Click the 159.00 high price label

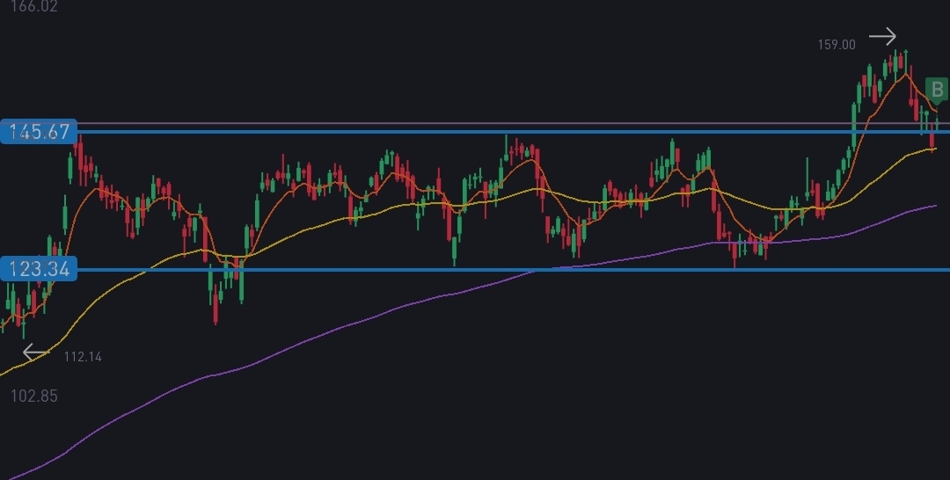[x=837, y=45]
